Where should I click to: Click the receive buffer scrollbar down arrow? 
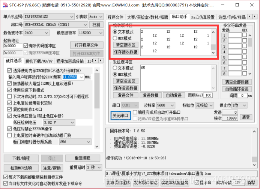coord(213,53)
